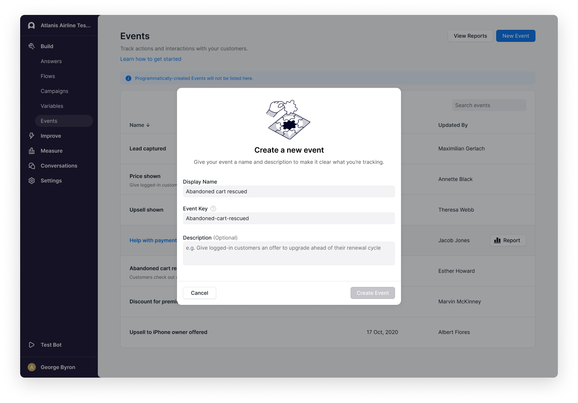Click the View Reports button

coord(470,36)
